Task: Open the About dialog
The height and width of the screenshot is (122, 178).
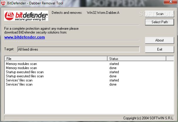Action: pos(159,40)
